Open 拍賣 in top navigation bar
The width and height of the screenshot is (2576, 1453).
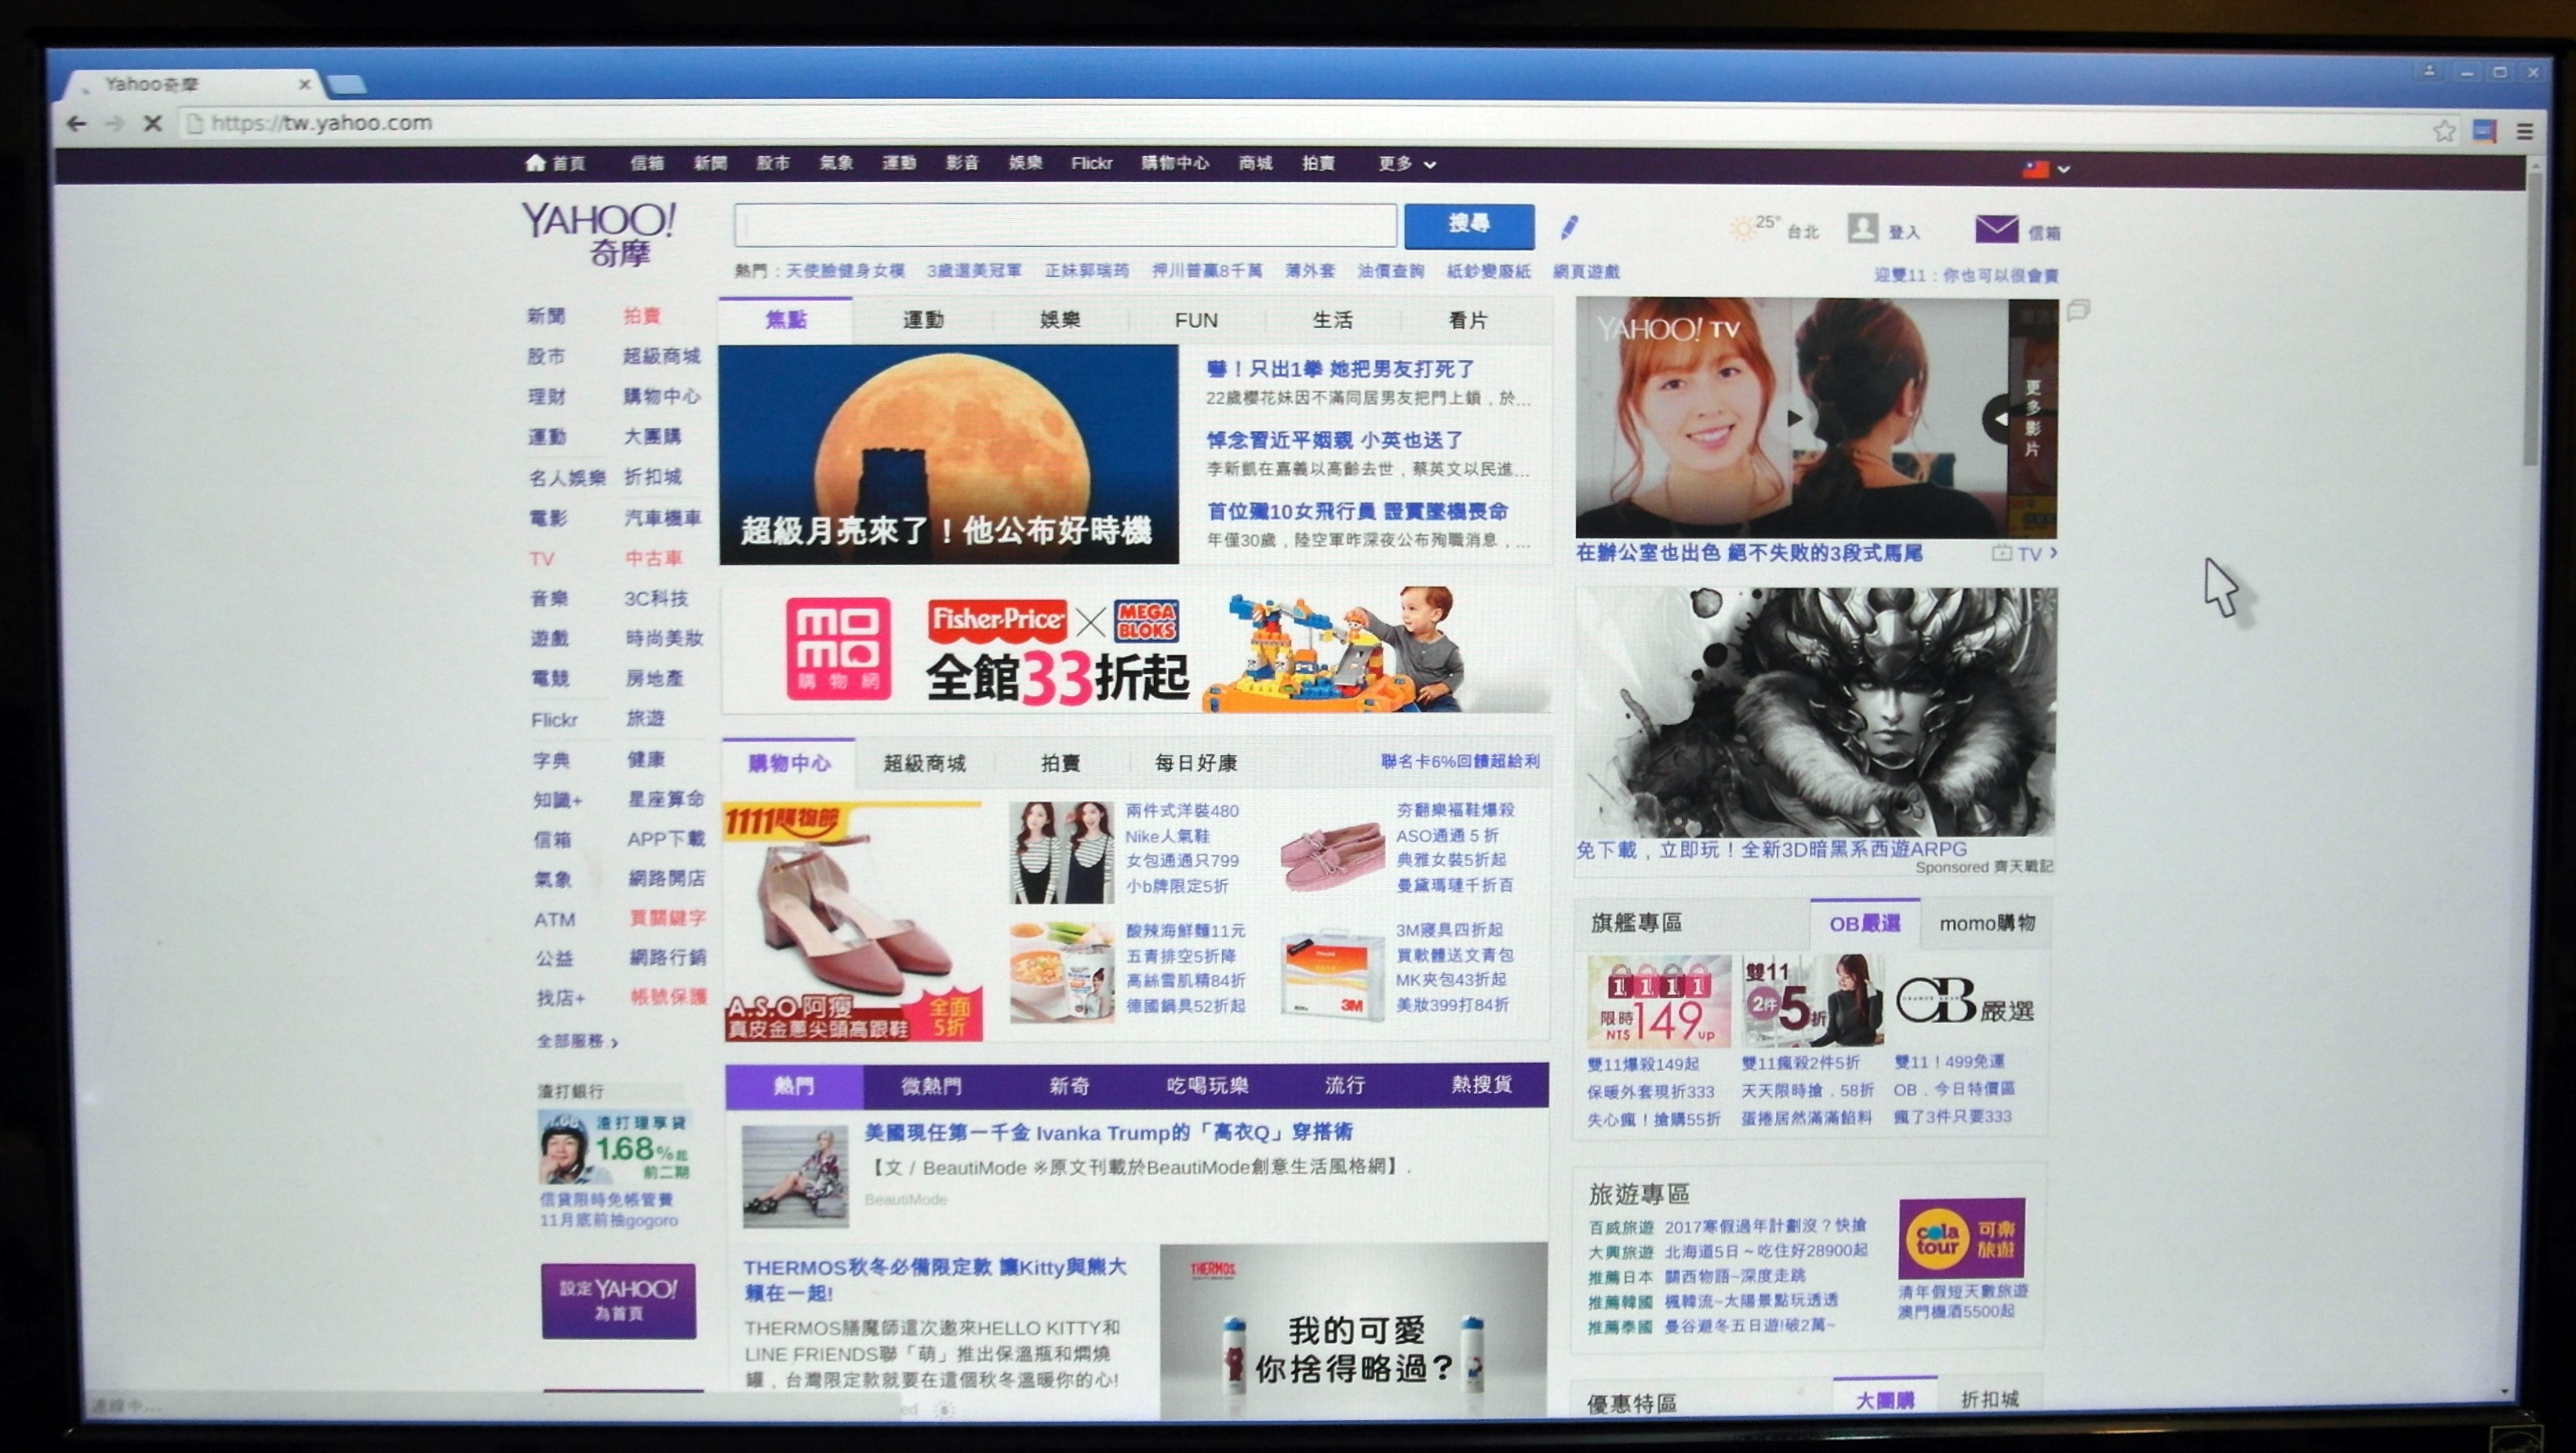pos(1318,163)
